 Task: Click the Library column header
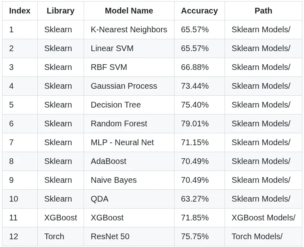[x=61, y=11]
